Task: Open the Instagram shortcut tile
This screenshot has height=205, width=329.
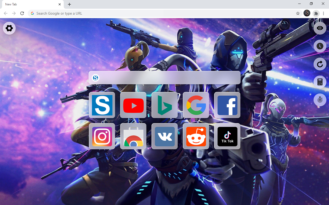Action: [x=102, y=136]
